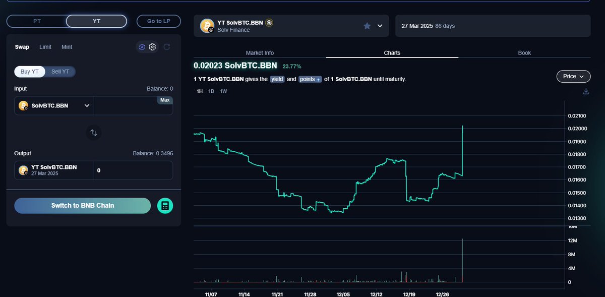
Task: Click the 0.02023 SolvBTC.BBN price text
Action: (x=235, y=66)
